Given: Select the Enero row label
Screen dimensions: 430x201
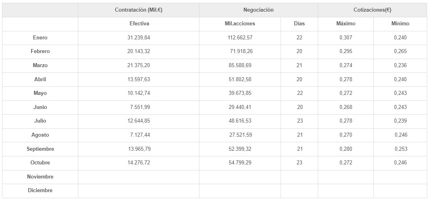Looking at the screenshot, I should click(40, 38).
